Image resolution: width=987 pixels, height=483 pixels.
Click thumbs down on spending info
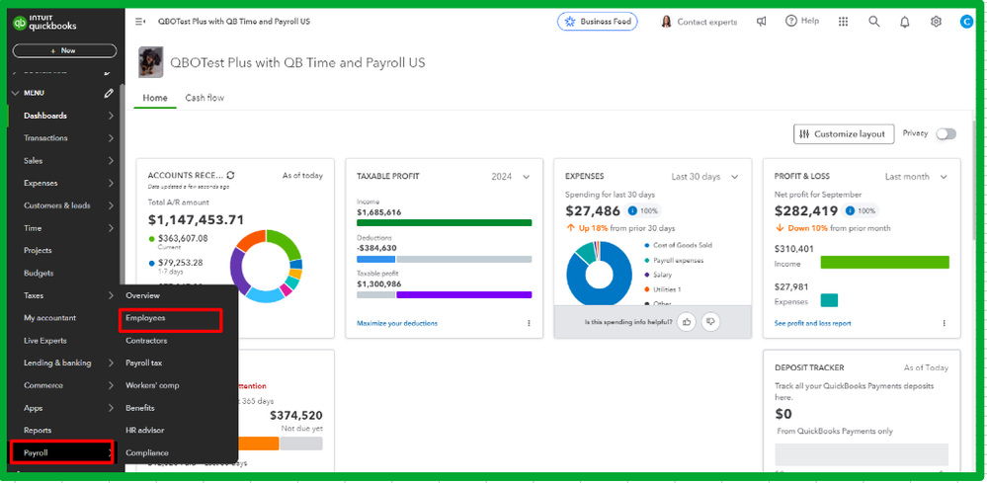coord(710,322)
